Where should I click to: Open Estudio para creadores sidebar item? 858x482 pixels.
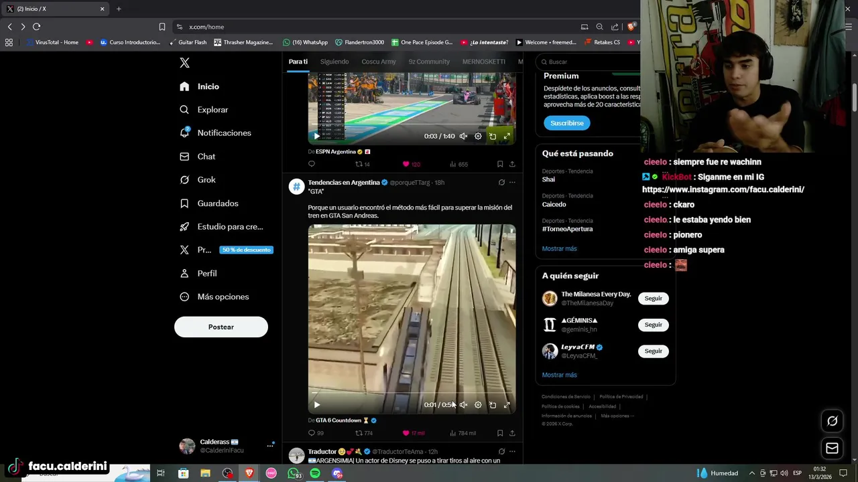[221, 226]
